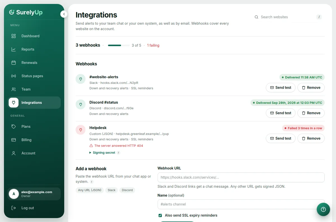Click the green plug icon for Discord #status
Image resolution: width=336 pixels, height=222 pixels.
81,105
